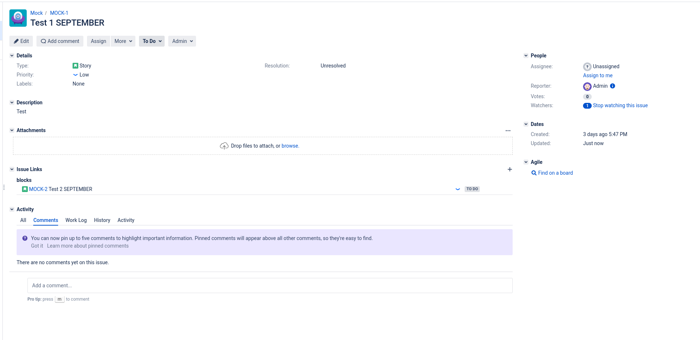Open the Attachments ellipsis options icon

(x=508, y=130)
